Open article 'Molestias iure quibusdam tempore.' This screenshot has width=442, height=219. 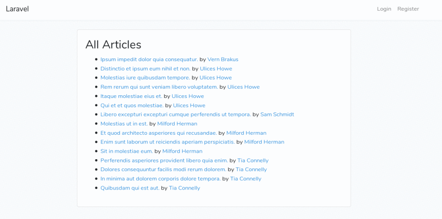click(145, 78)
